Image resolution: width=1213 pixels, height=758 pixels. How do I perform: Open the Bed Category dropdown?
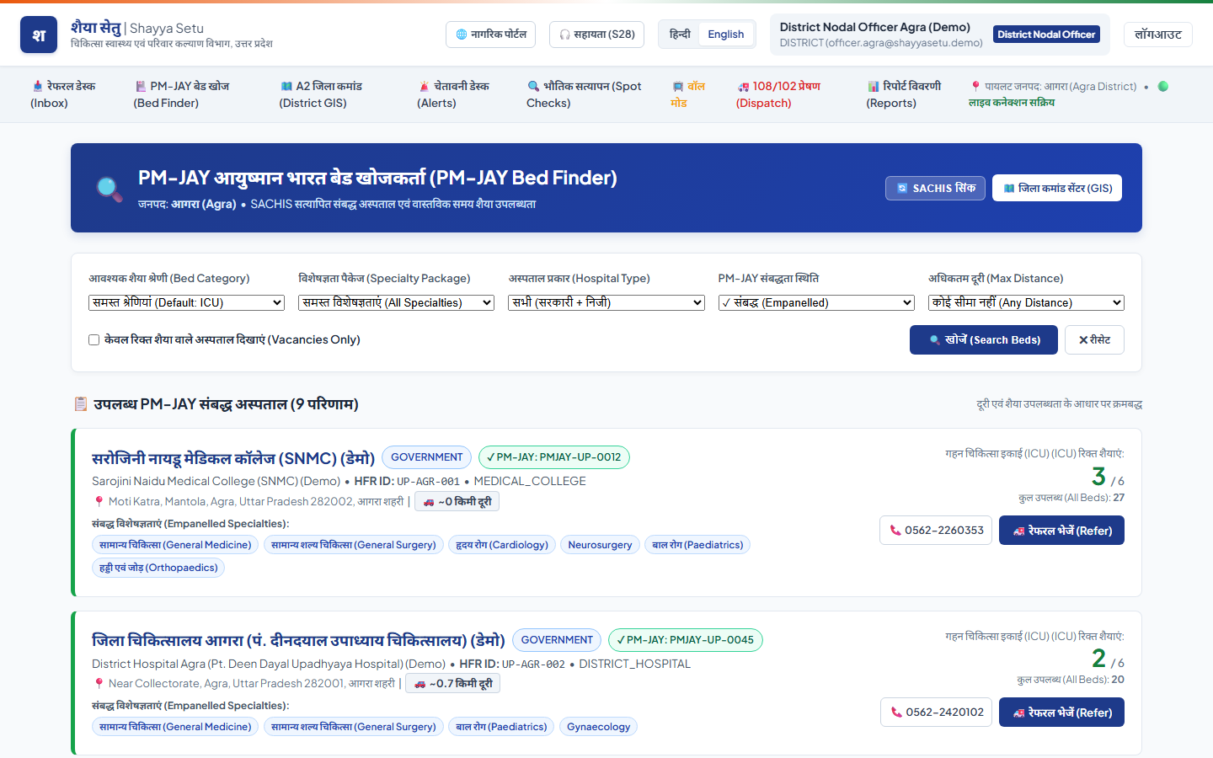click(x=187, y=302)
